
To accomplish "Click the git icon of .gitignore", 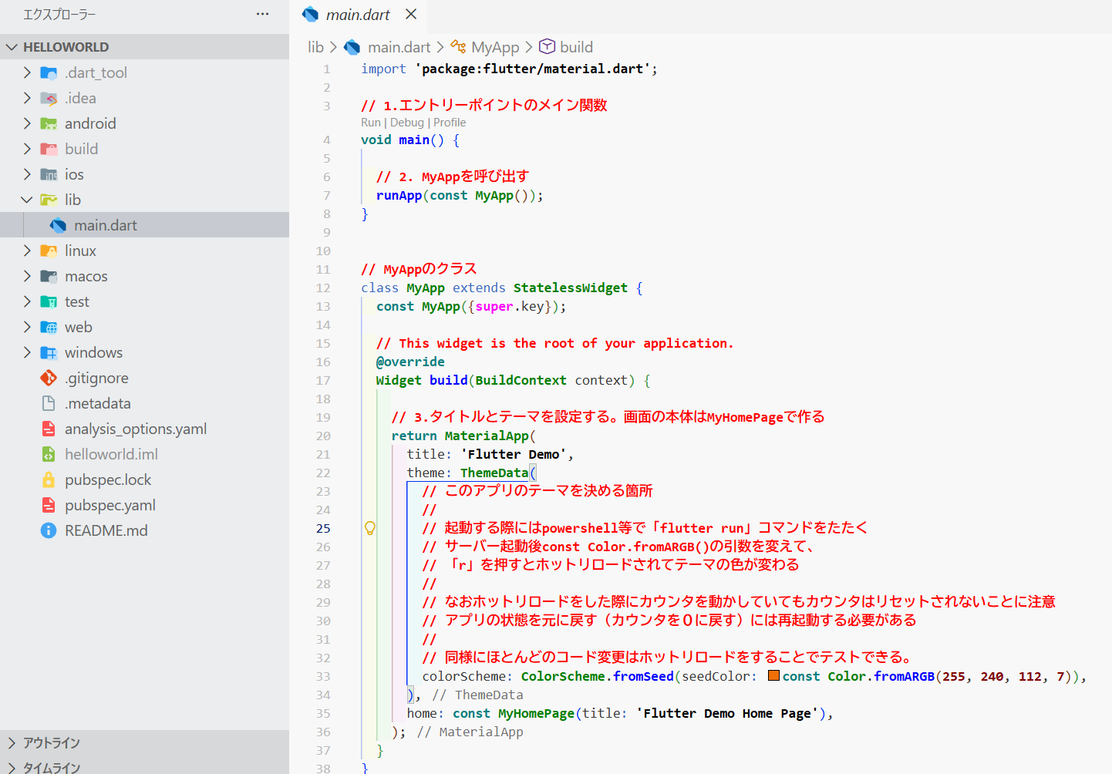I will pyautogui.click(x=49, y=378).
